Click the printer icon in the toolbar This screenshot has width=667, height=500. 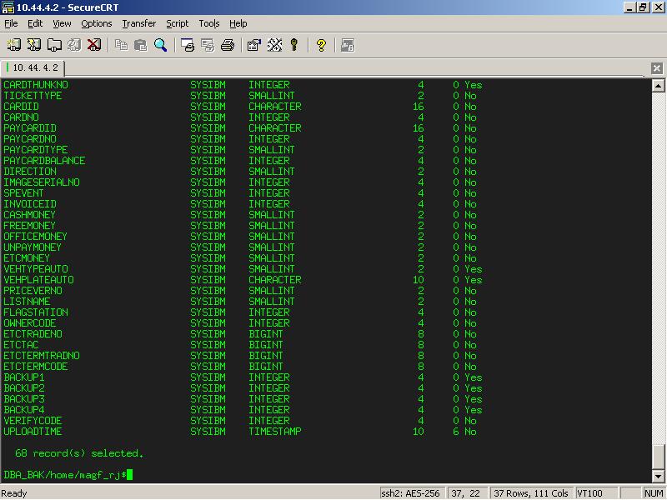tap(227, 45)
